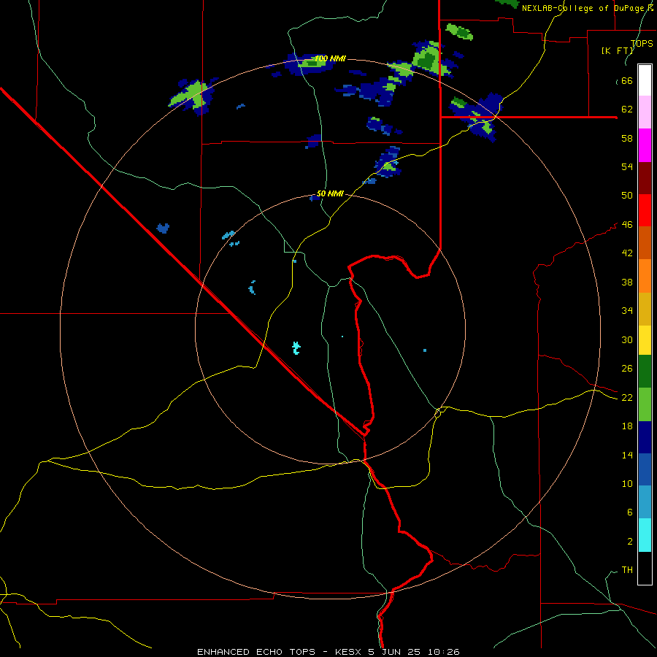Image resolution: width=657 pixels, height=657 pixels.
Task: Click the '10' legend value
Action: [627, 484]
